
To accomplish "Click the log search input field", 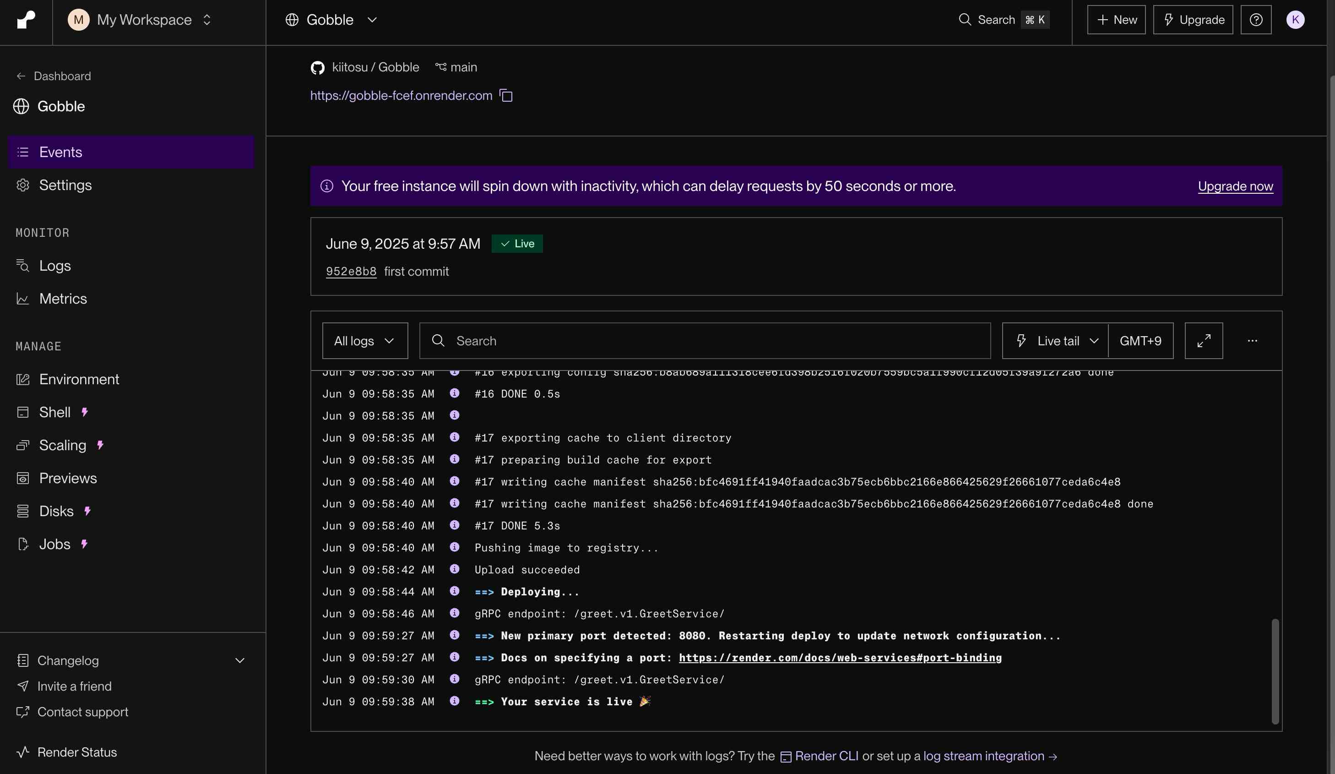I will click(x=705, y=341).
